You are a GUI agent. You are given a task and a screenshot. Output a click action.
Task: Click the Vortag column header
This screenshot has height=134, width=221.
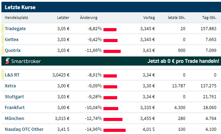point(149,18)
